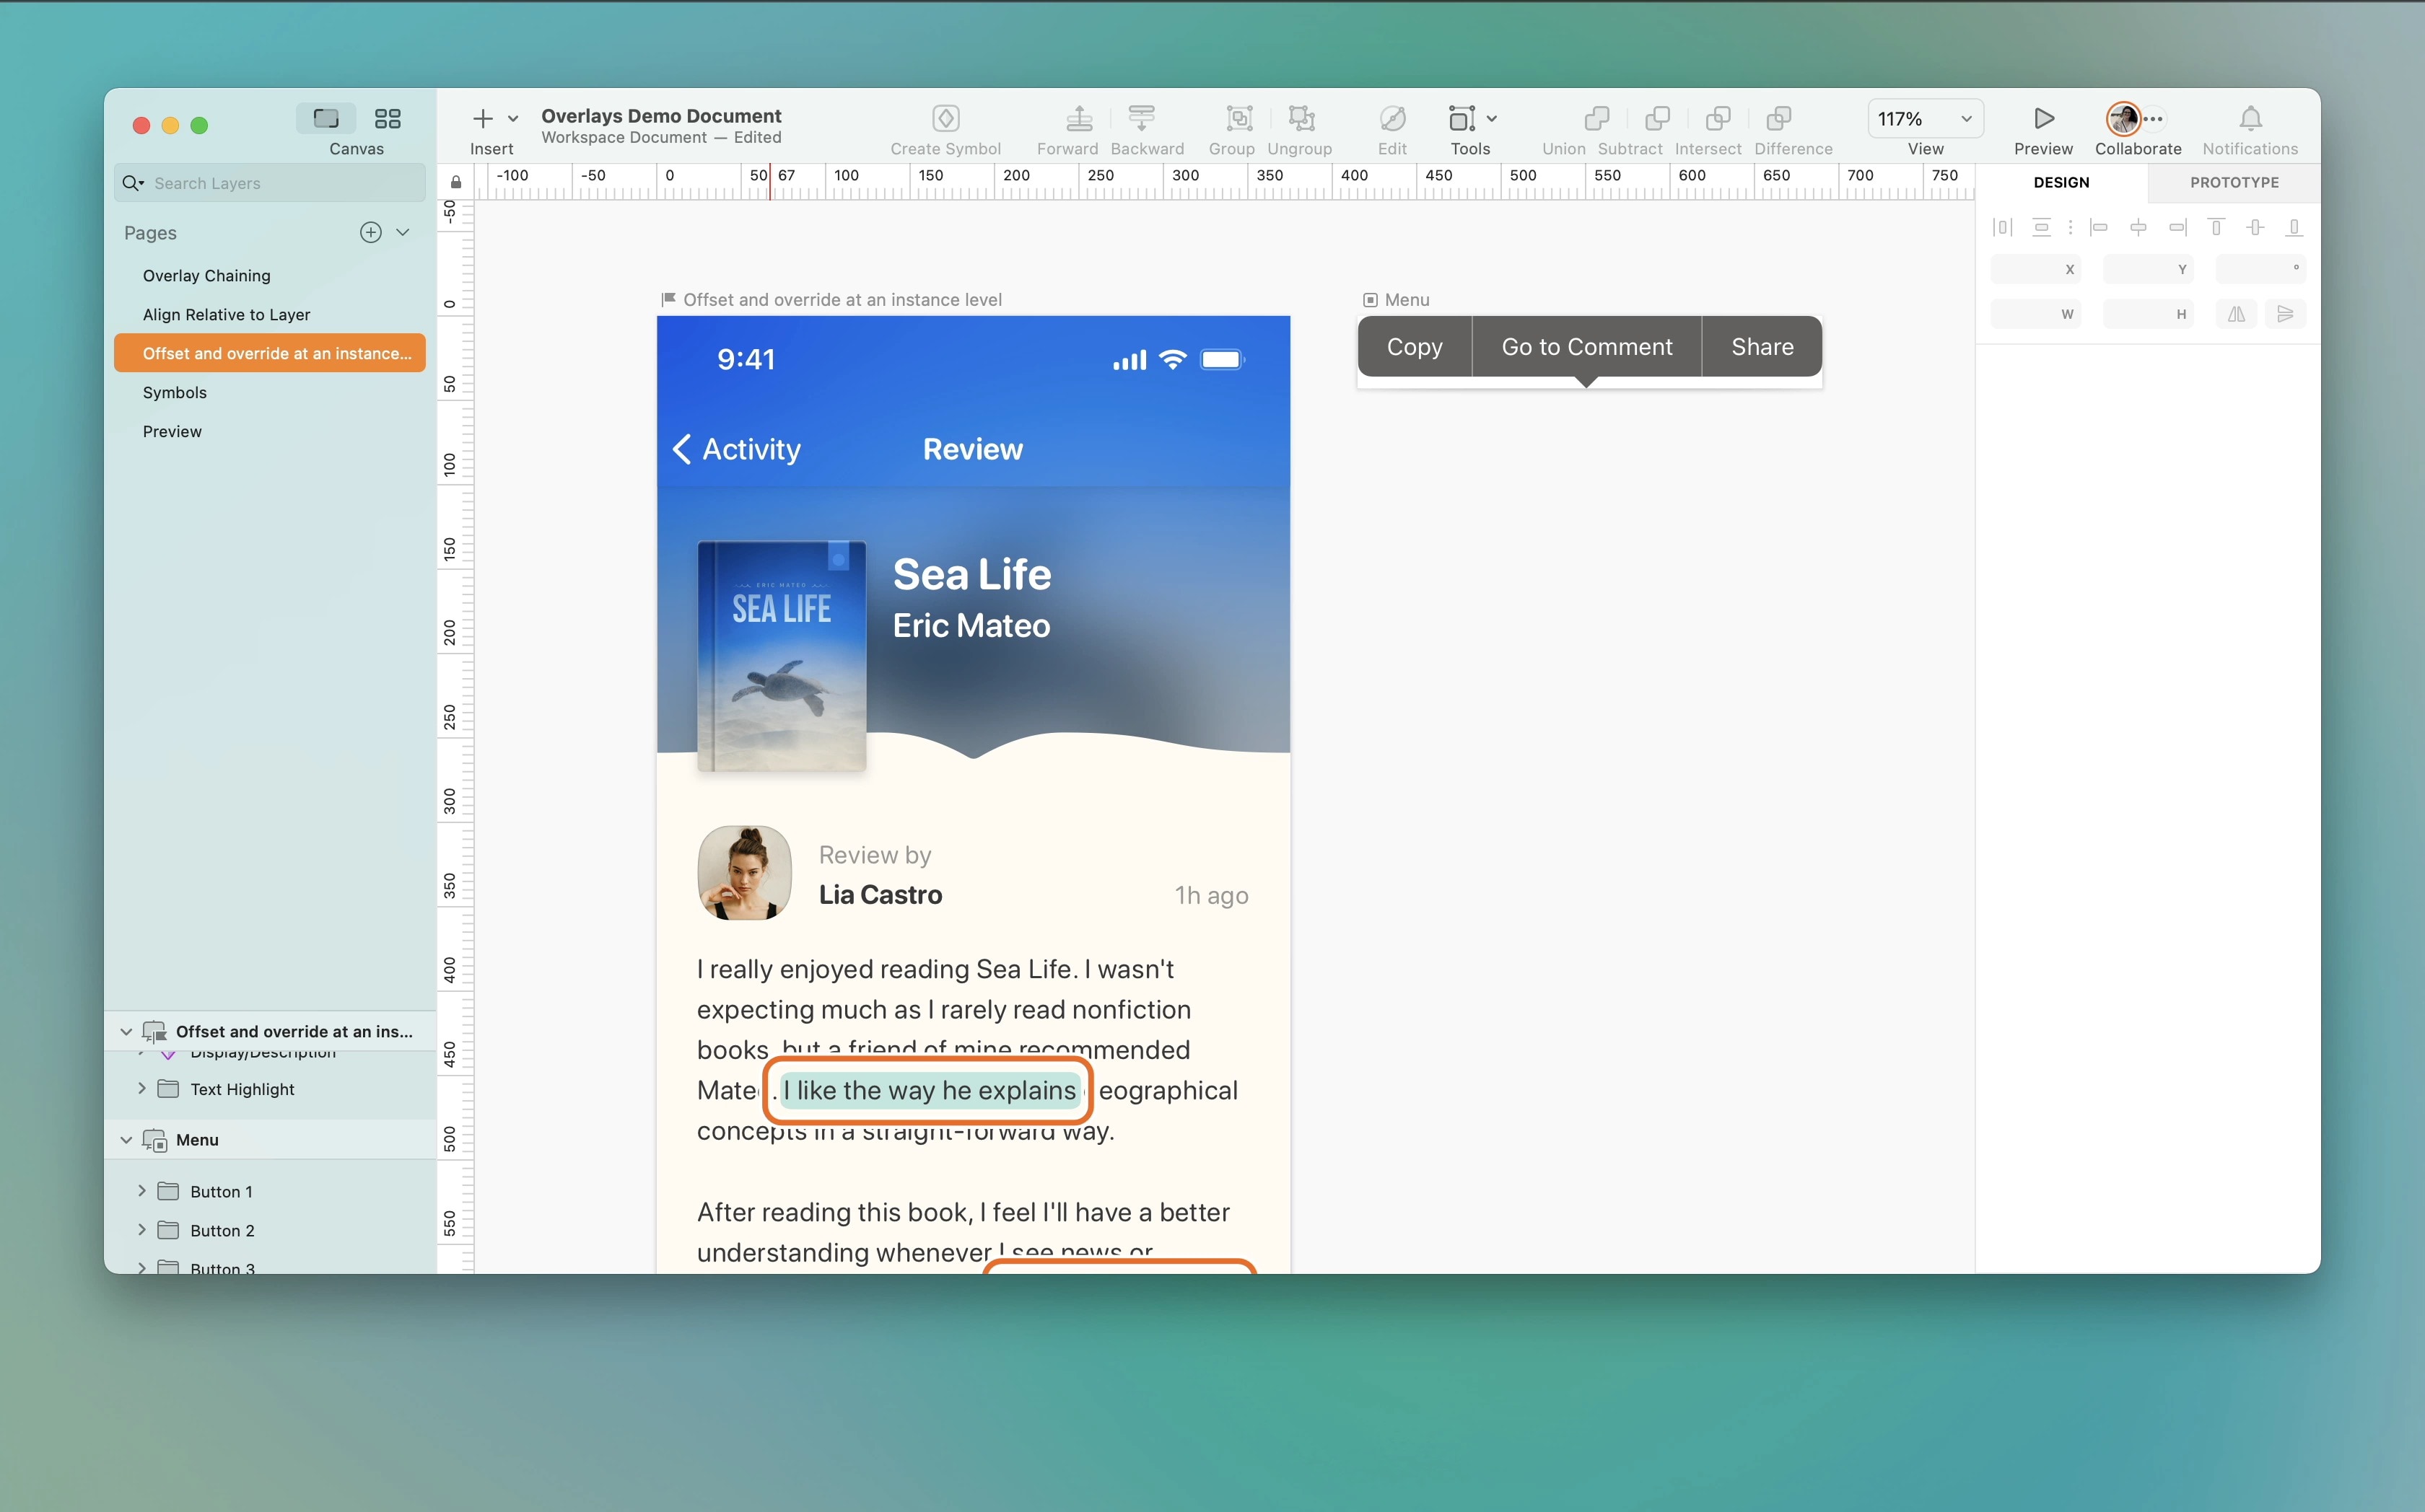2425x1512 pixels.
Task: Click the Activity back link
Action: click(738, 450)
